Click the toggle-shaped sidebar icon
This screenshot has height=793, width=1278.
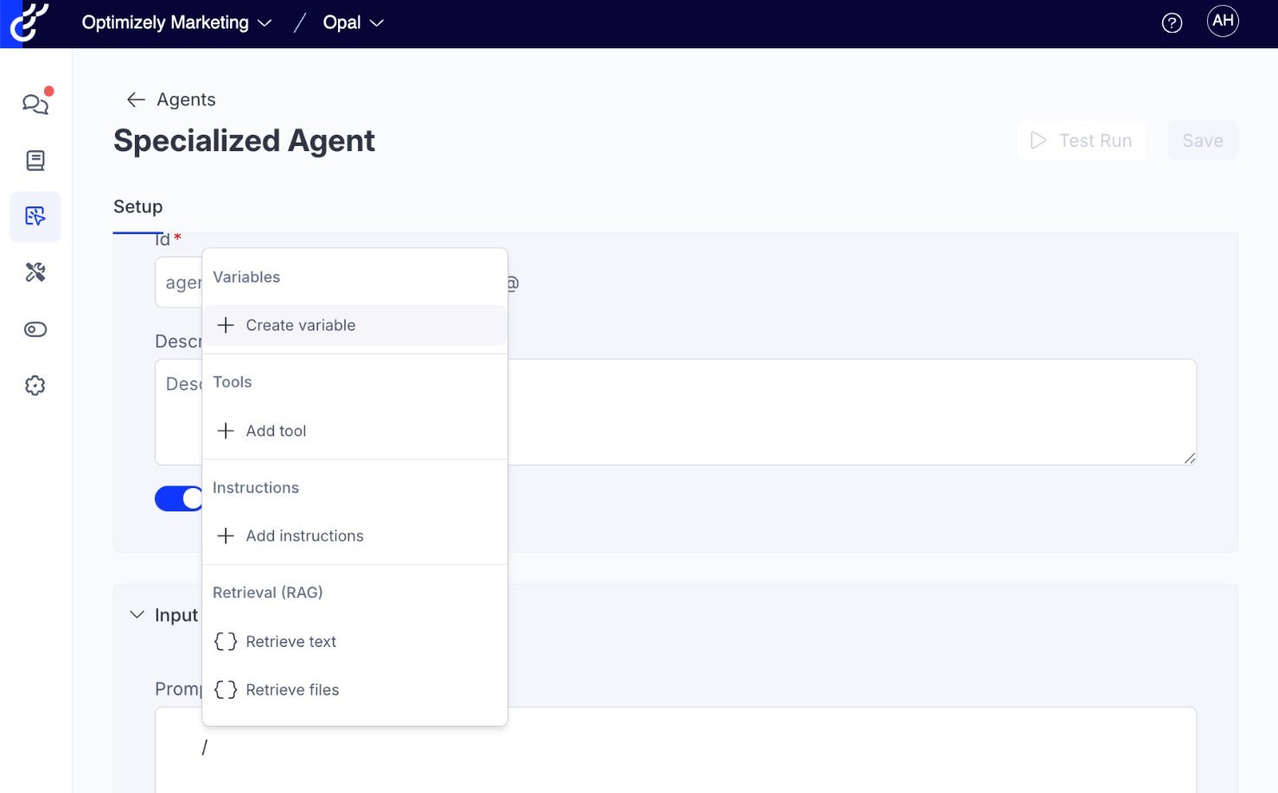tap(35, 329)
